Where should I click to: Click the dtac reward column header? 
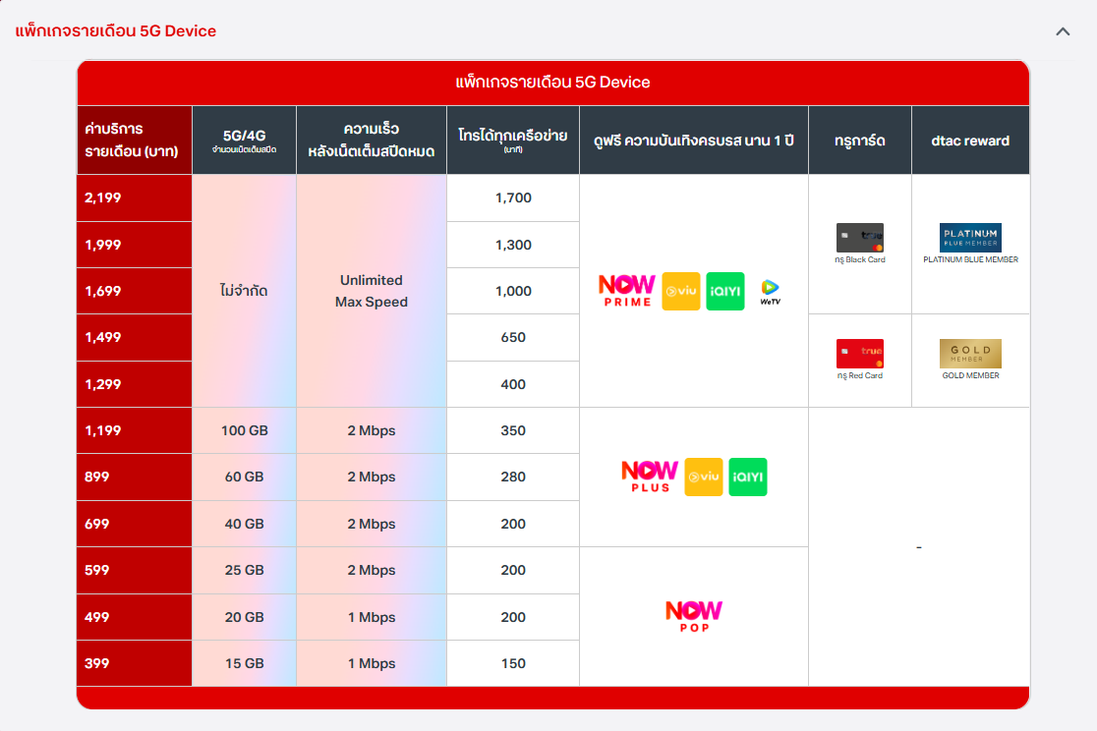coord(970,140)
